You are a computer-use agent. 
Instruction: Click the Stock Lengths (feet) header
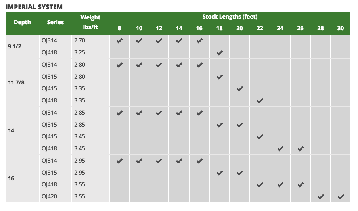(x=230, y=17)
